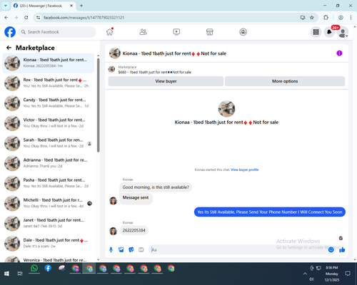Open WhatsApp from the taskbar
This screenshot has width=357, height=285.
pyautogui.click(x=34, y=269)
